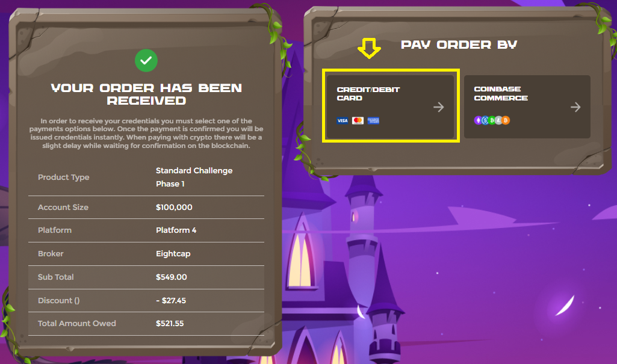Viewport: 617px width, 364px height.
Task: Click the orange Bitcoin coin icon
Action: [x=506, y=120]
